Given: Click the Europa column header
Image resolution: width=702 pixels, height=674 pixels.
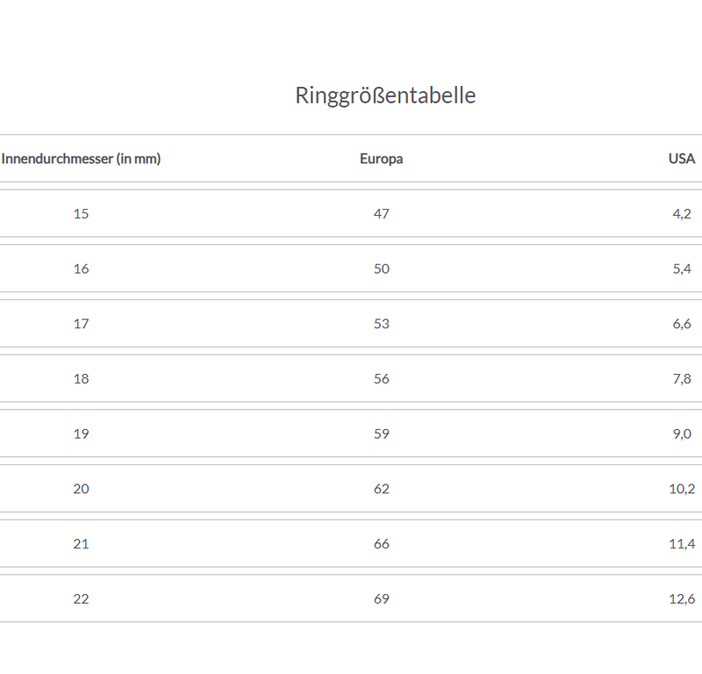Looking at the screenshot, I should pos(382,159).
